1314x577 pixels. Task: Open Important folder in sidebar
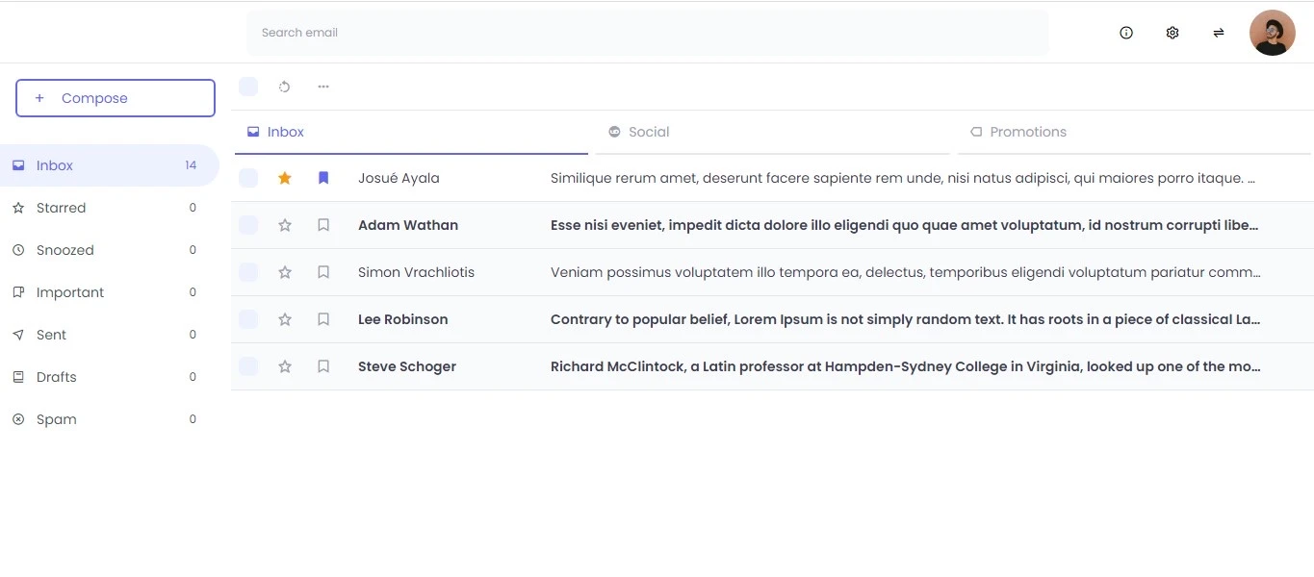108,292
